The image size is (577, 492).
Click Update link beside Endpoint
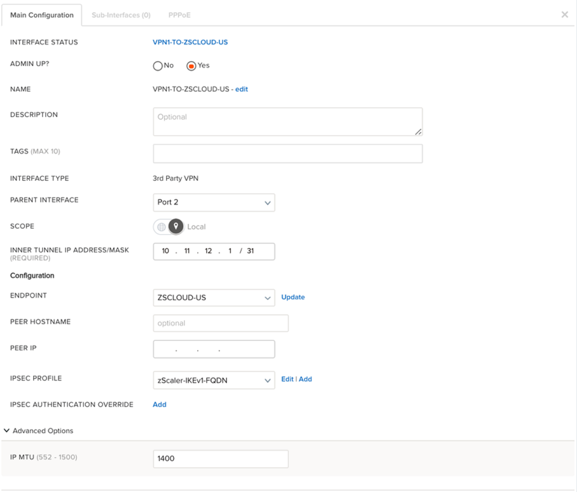click(293, 297)
